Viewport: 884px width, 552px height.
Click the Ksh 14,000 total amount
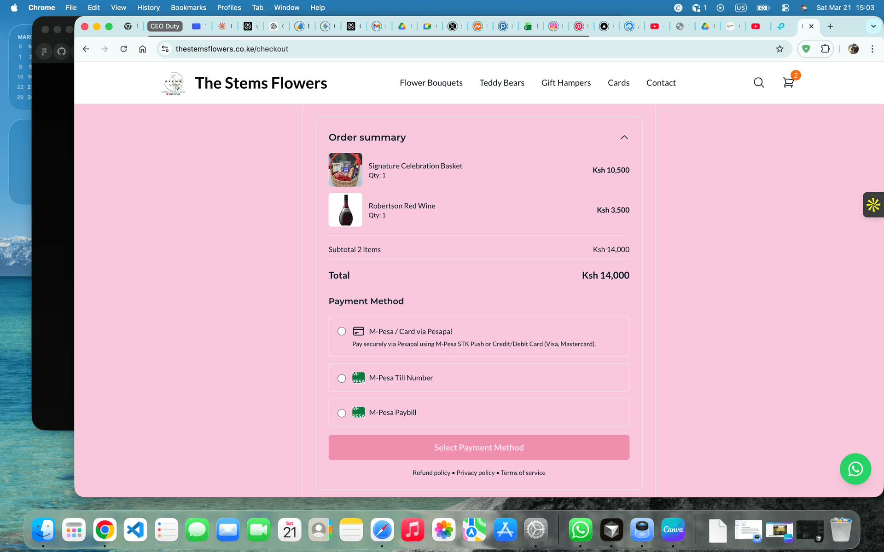[x=605, y=276]
